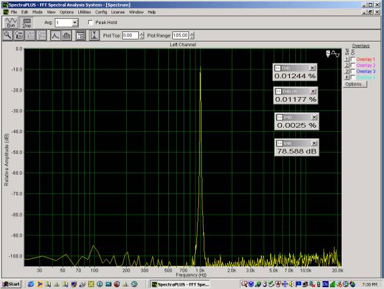Image resolution: width=384 pixels, height=289 pixels.
Task: Open the Utilities menu
Action: [x=84, y=12]
